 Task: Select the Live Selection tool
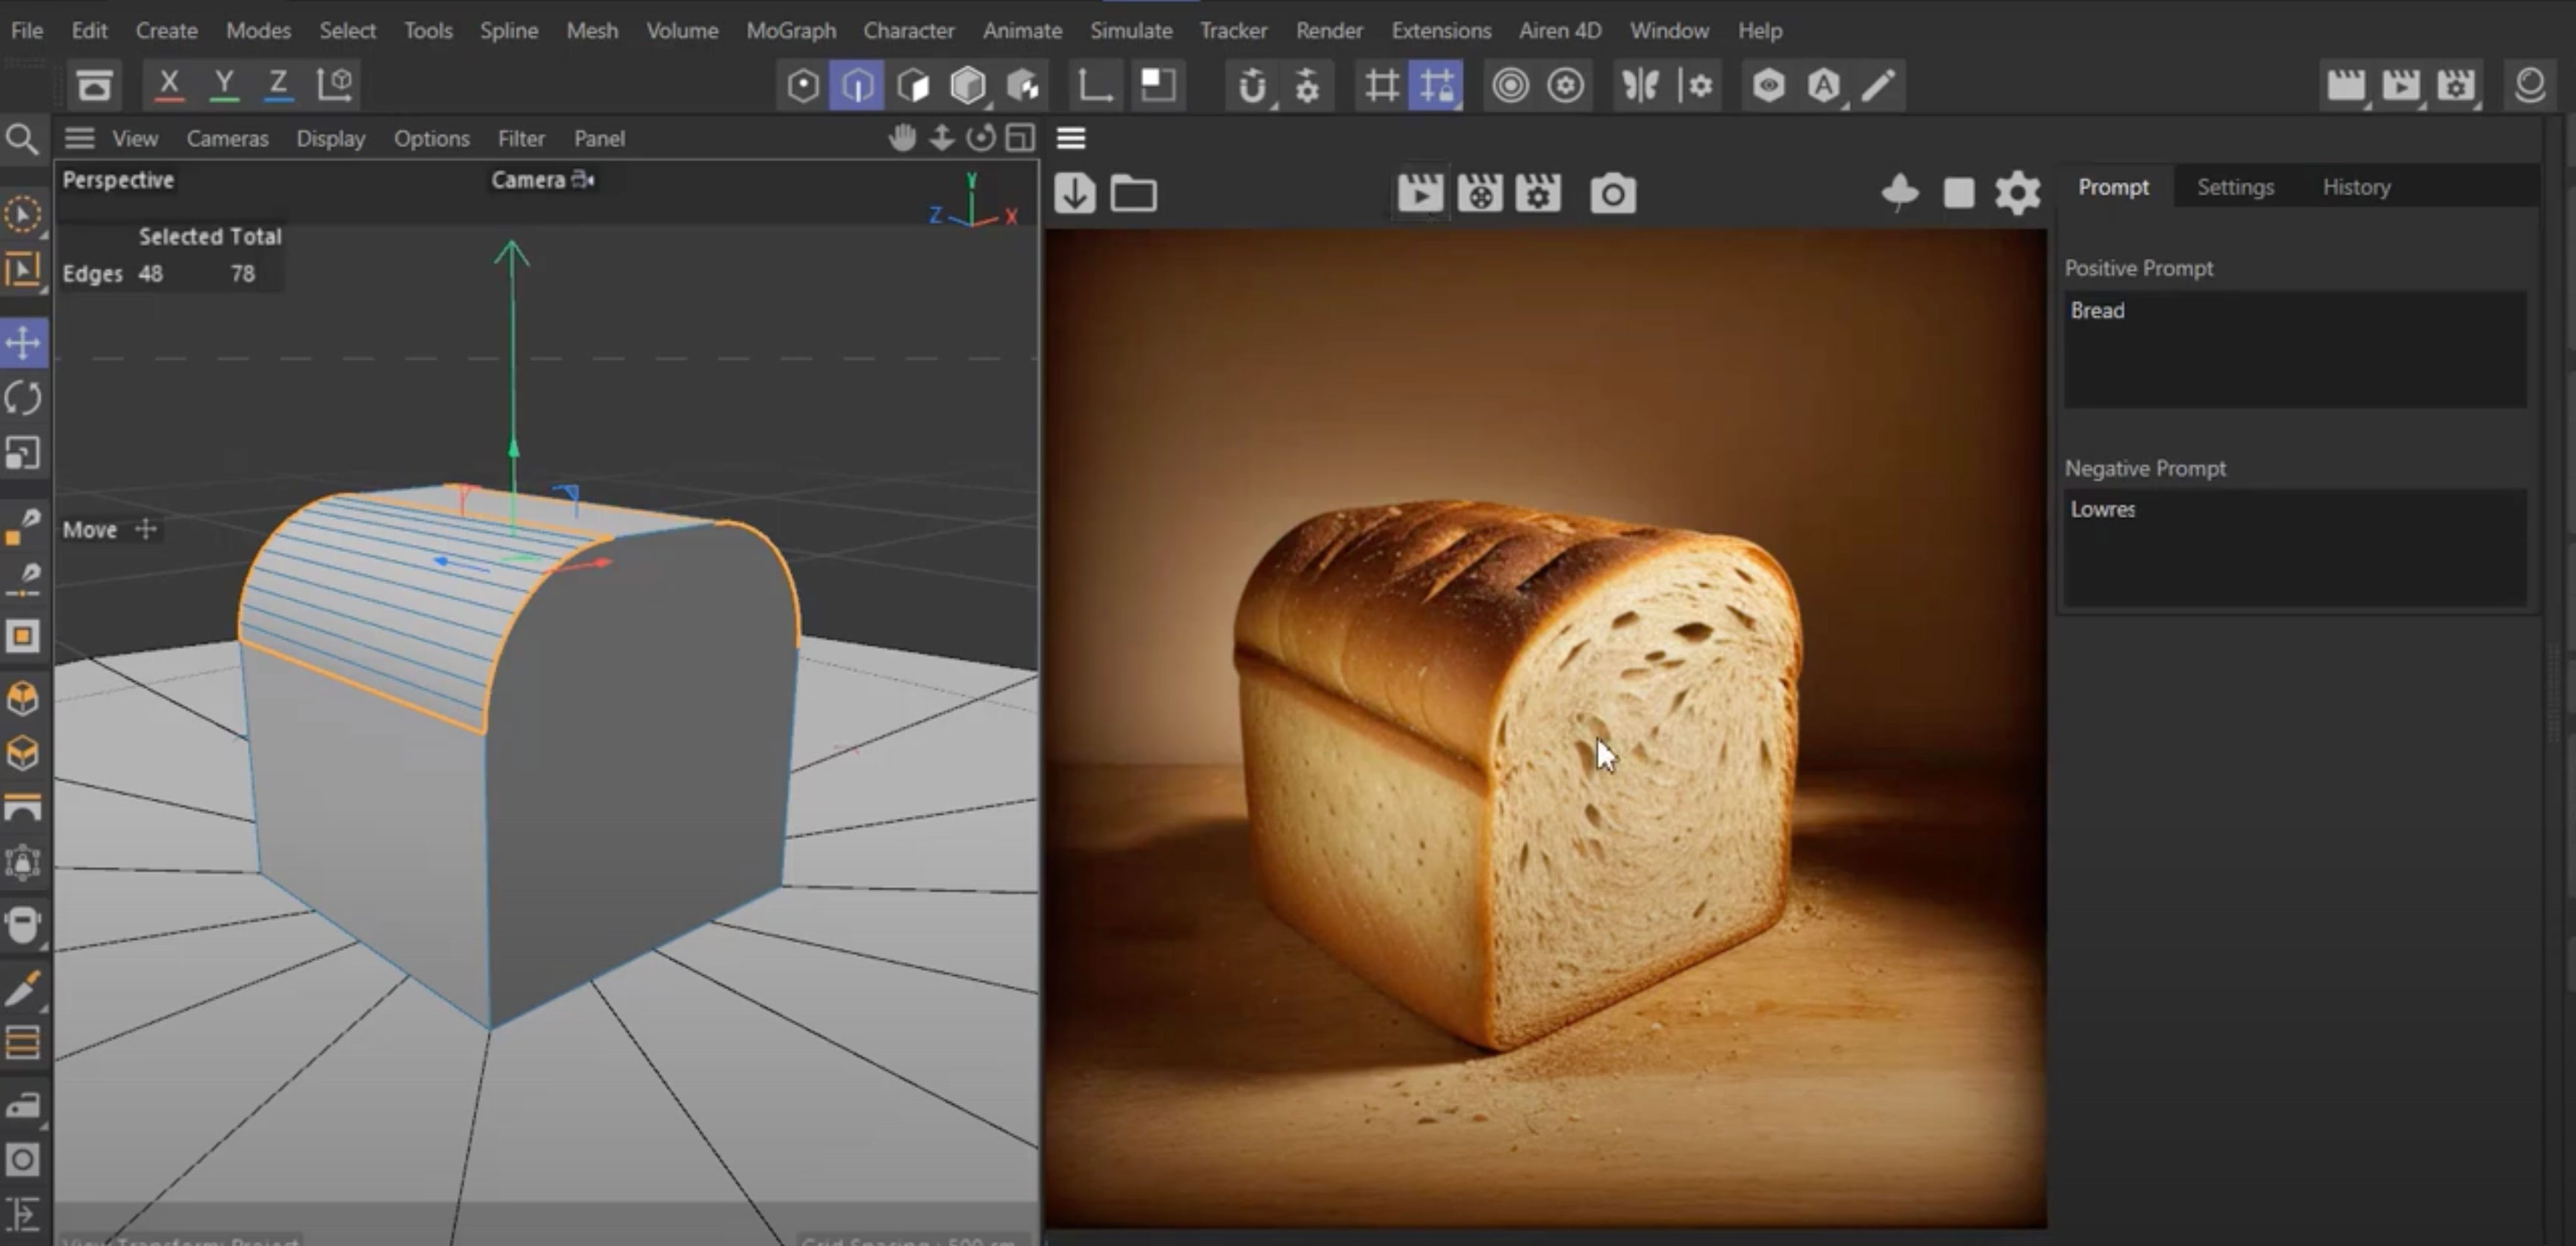pyautogui.click(x=22, y=214)
